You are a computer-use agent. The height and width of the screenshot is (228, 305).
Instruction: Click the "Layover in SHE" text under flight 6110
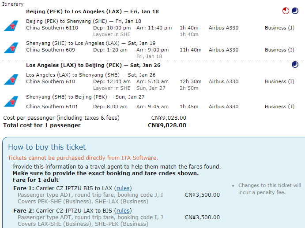112,34
